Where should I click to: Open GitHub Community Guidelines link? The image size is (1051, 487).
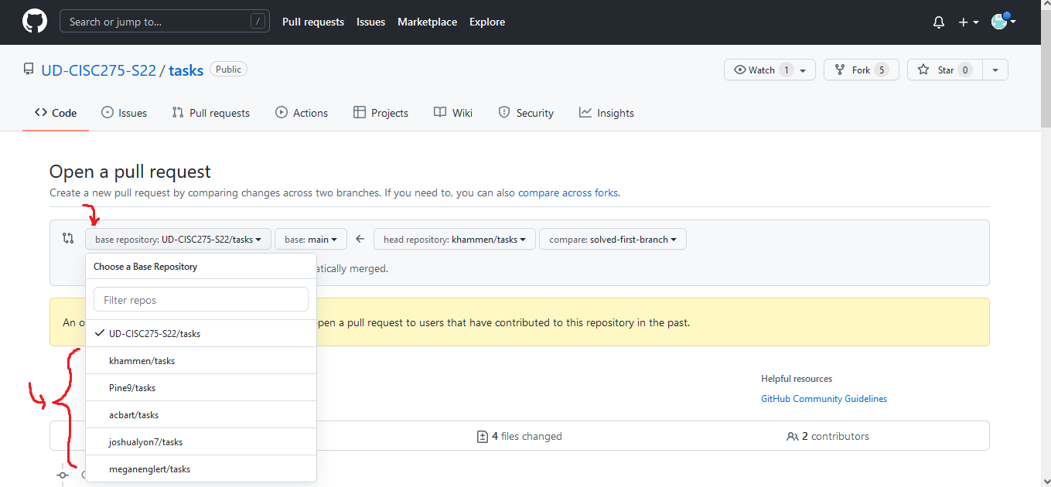824,399
